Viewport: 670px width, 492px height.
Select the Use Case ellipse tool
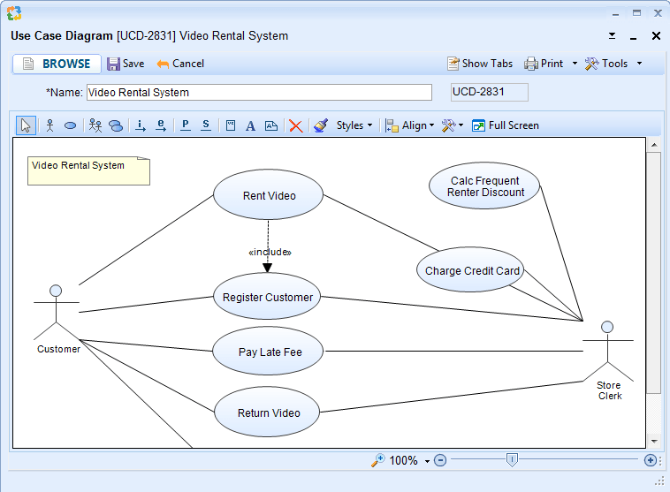(70, 125)
